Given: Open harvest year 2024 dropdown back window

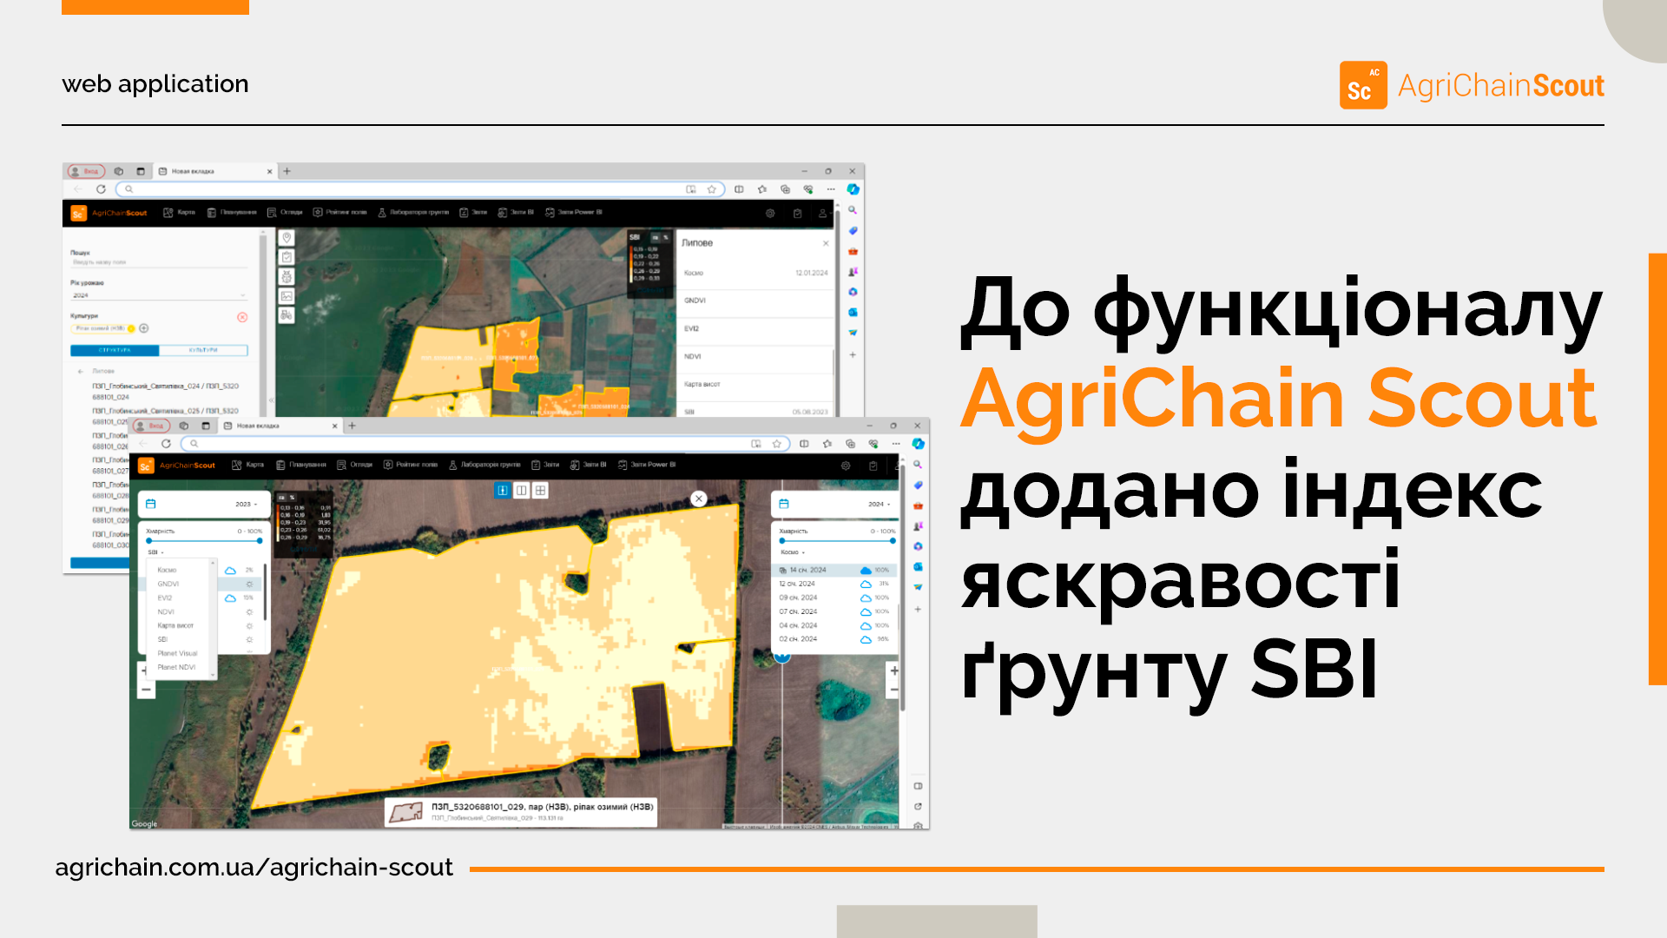Looking at the screenshot, I should coord(159,295).
